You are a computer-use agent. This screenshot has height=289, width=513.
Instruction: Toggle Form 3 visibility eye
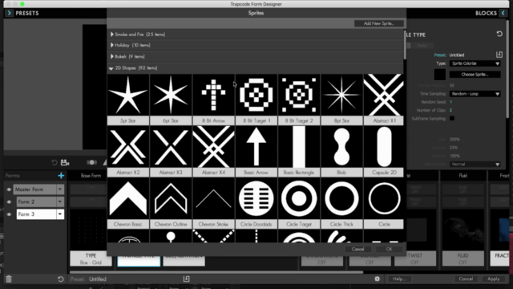9,214
